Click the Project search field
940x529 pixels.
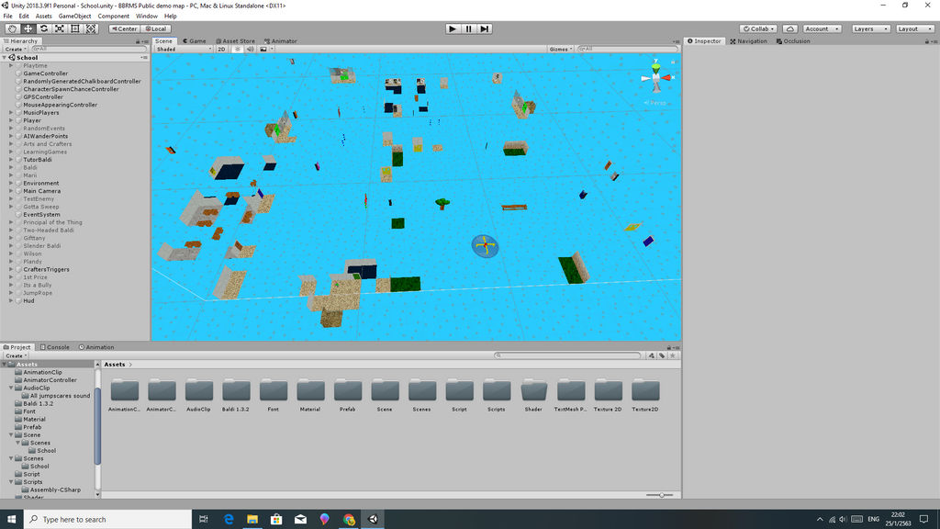[x=567, y=355]
